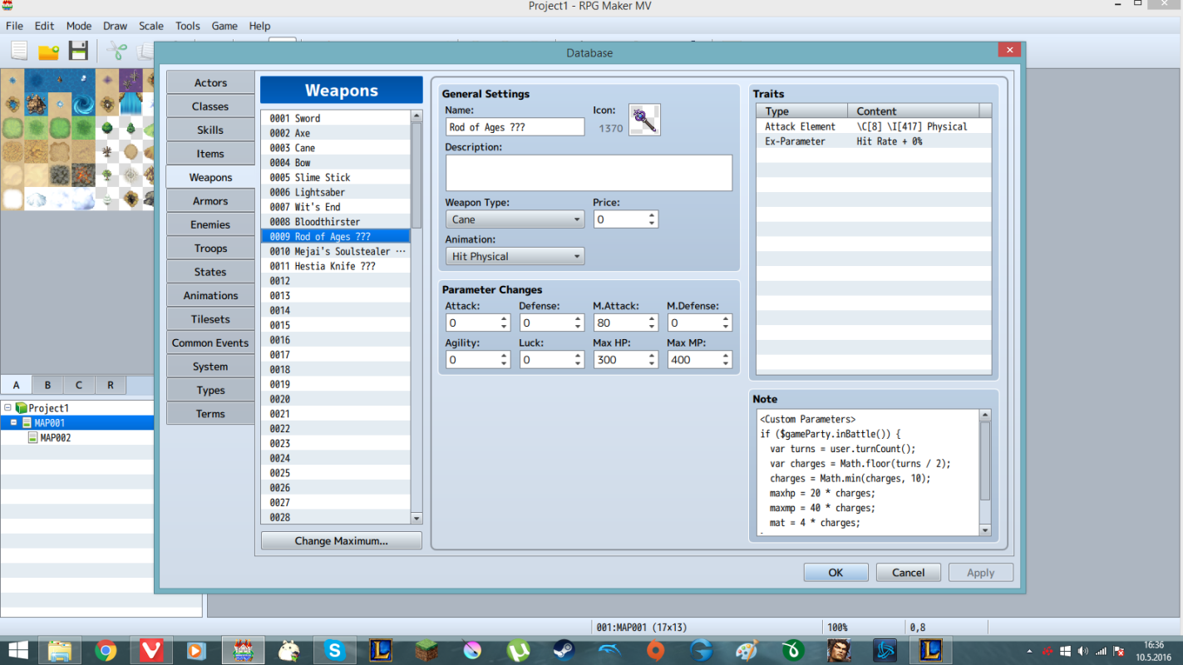Click the Max HP stepper showing 300

point(625,360)
